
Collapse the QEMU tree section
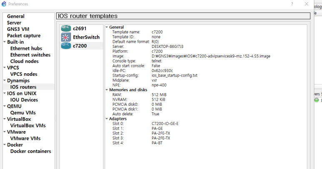pos(4,107)
